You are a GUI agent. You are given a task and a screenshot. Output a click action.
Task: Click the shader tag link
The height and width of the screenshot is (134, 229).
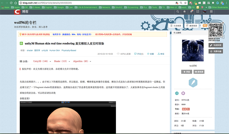tap(30, 50)
